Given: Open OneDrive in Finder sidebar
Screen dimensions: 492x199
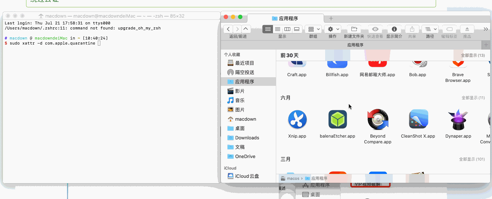Looking at the screenshot, I should 249,156.
